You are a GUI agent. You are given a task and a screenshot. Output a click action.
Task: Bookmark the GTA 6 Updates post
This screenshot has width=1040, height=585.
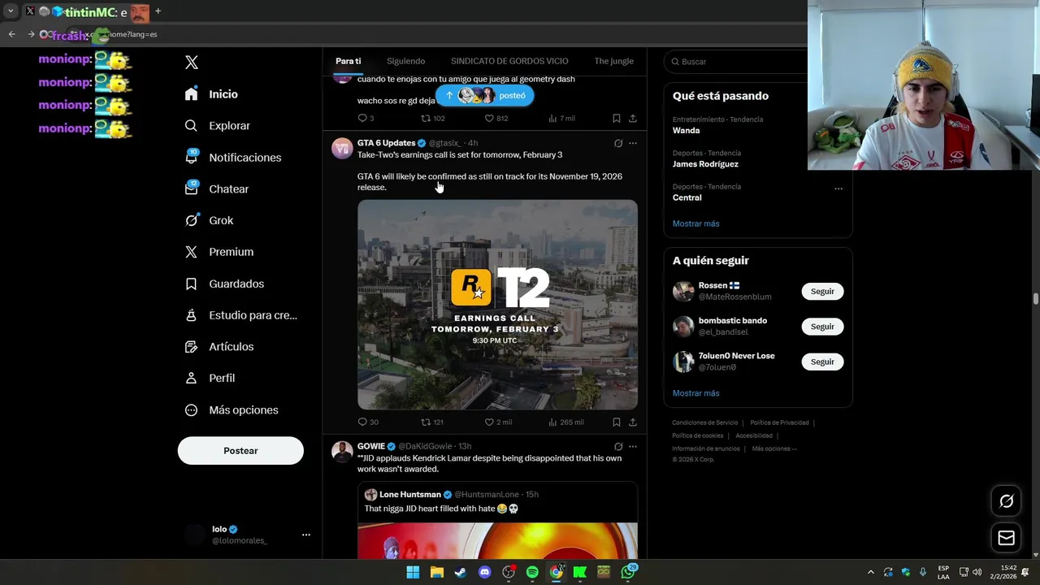(617, 422)
